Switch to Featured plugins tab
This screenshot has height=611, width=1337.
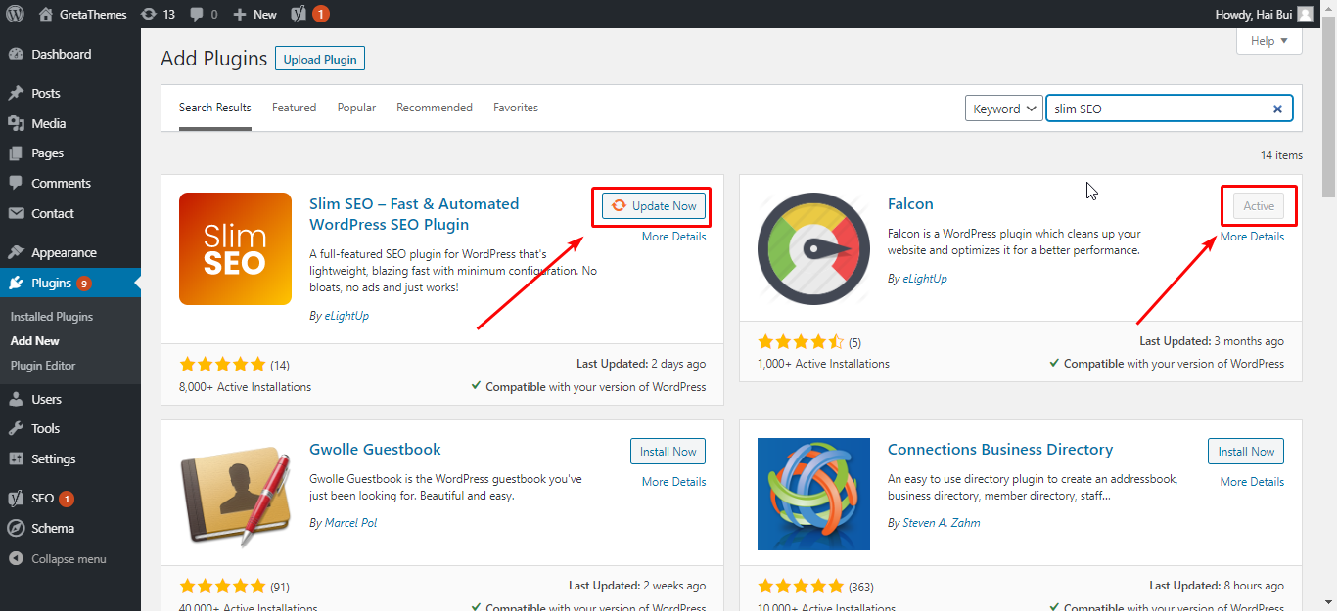[x=294, y=108]
